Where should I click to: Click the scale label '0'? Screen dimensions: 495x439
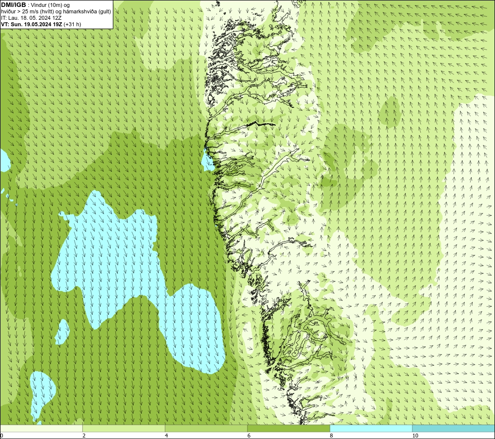point(1,436)
